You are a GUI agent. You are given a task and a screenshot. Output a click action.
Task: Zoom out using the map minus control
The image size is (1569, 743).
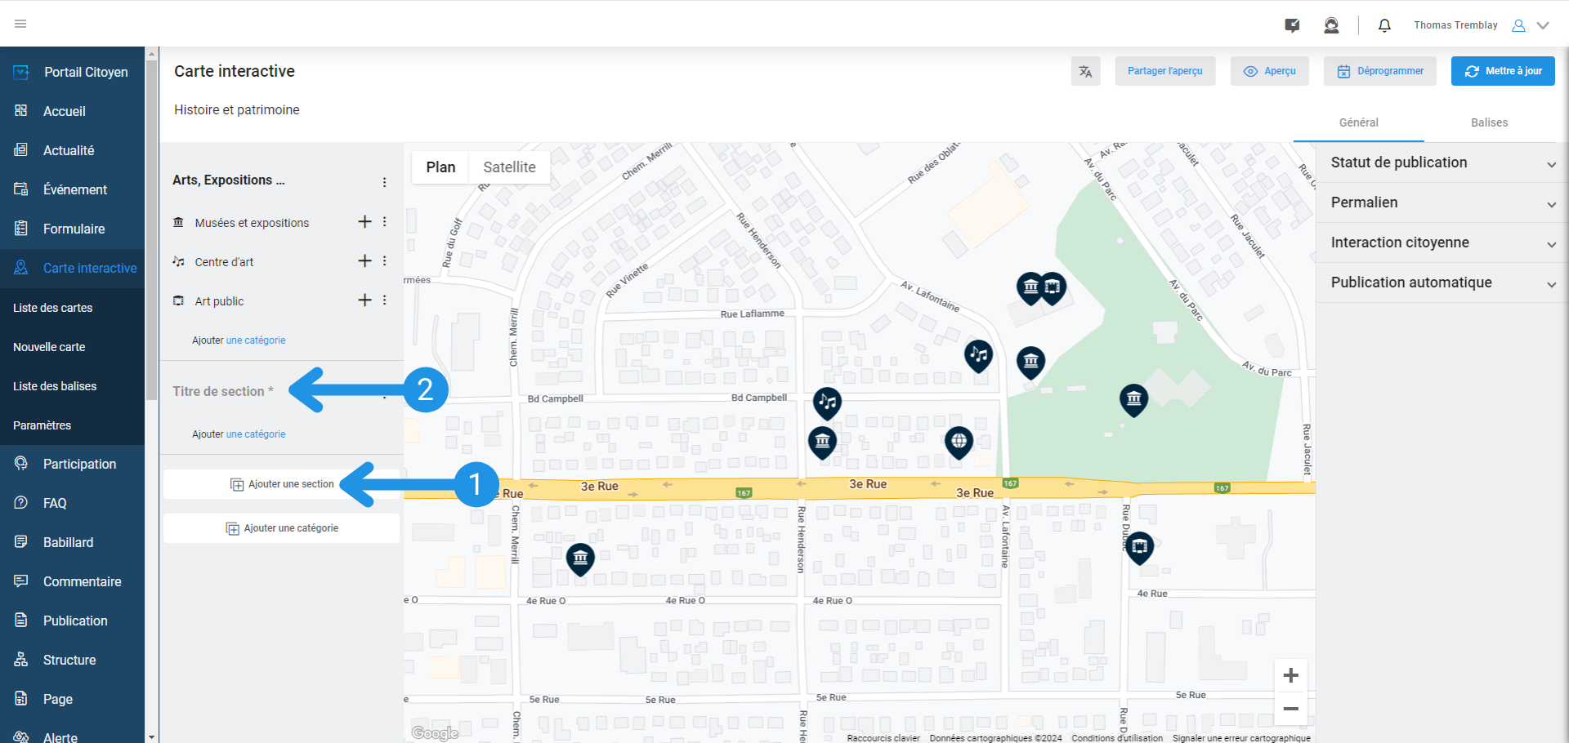(1291, 710)
